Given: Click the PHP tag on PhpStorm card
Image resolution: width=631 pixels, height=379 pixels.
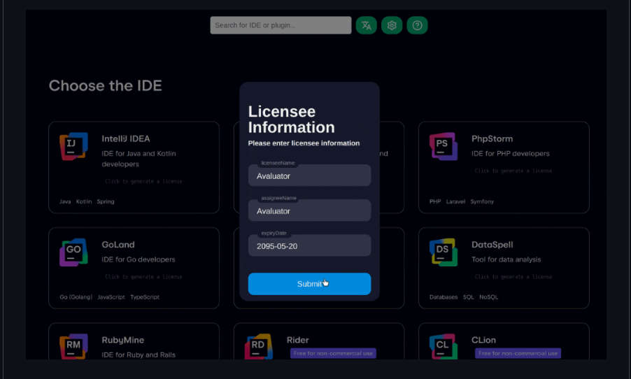Looking at the screenshot, I should pyautogui.click(x=435, y=201).
